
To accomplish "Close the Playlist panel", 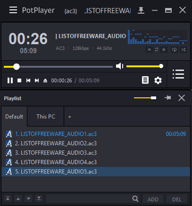I will click(182, 98).
